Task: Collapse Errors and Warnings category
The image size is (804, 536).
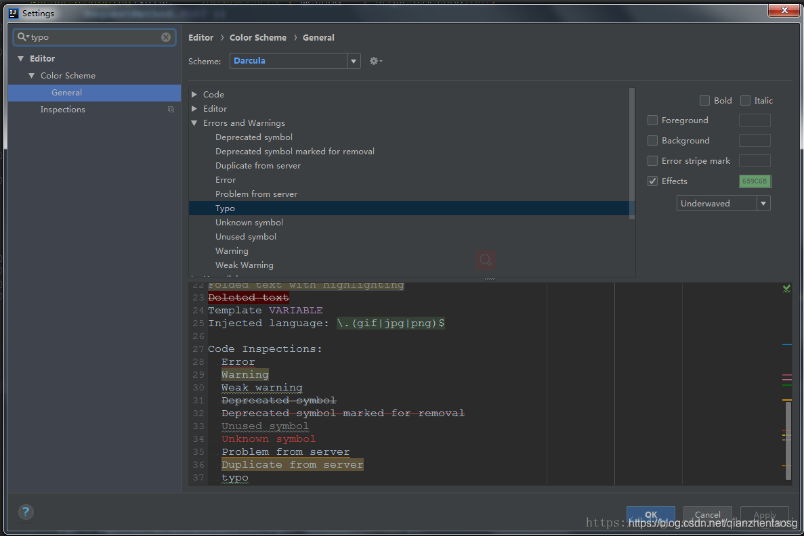Action: tap(194, 123)
